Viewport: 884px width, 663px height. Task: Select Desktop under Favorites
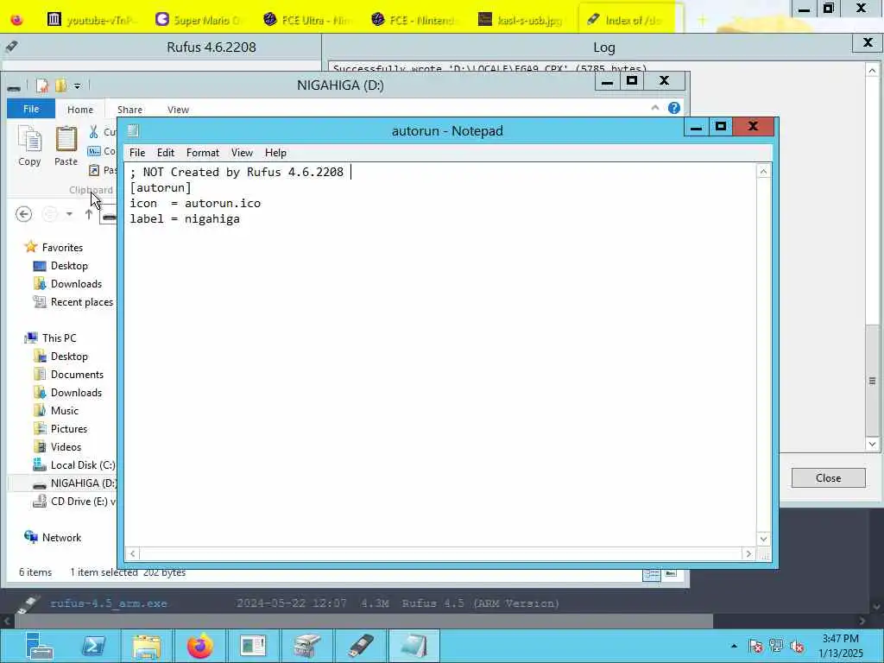pos(69,266)
